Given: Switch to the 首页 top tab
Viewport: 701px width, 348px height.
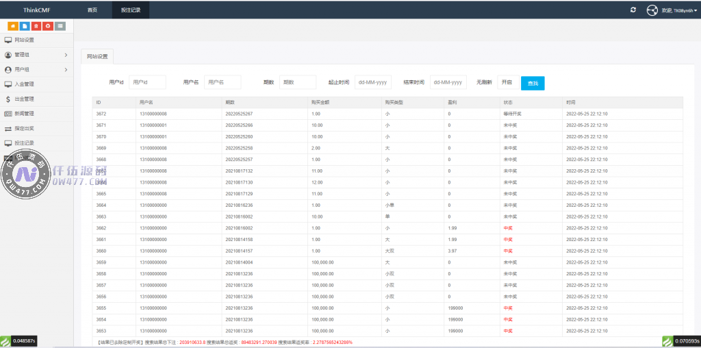Looking at the screenshot, I should coord(92,10).
